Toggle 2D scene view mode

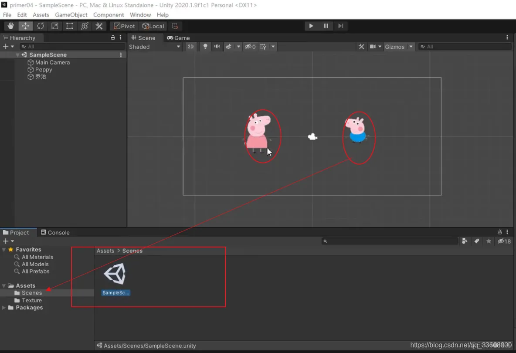point(190,47)
